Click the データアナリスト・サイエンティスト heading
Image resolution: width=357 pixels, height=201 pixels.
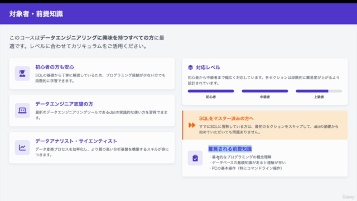click(76, 141)
